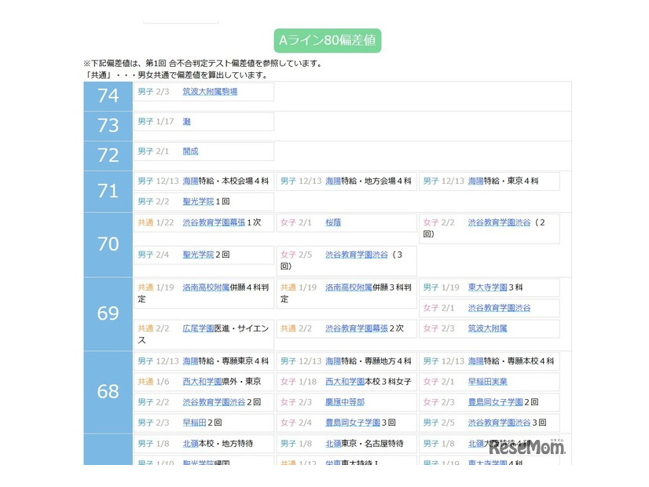This screenshot has height=487, width=649.
Task: Click the 「共通」 explanation note line
Action: coord(177,75)
